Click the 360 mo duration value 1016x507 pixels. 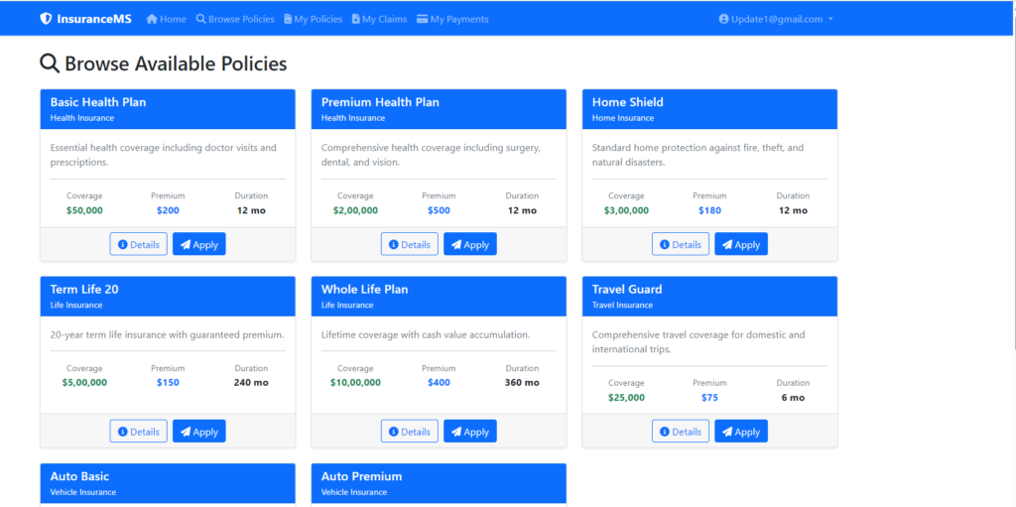click(x=522, y=383)
